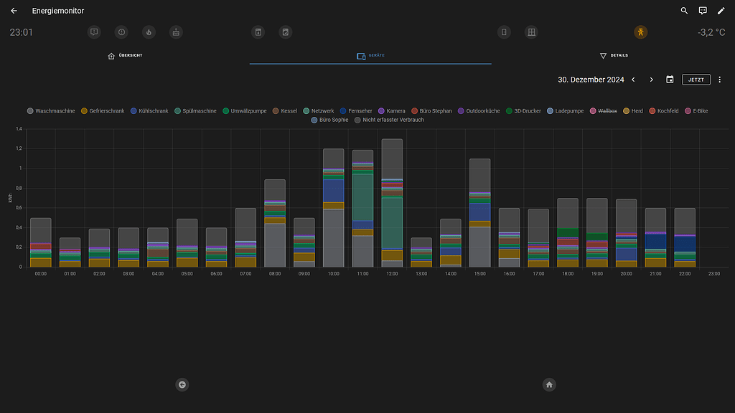Click the orange person presence icon
The width and height of the screenshot is (735, 413).
click(x=640, y=32)
